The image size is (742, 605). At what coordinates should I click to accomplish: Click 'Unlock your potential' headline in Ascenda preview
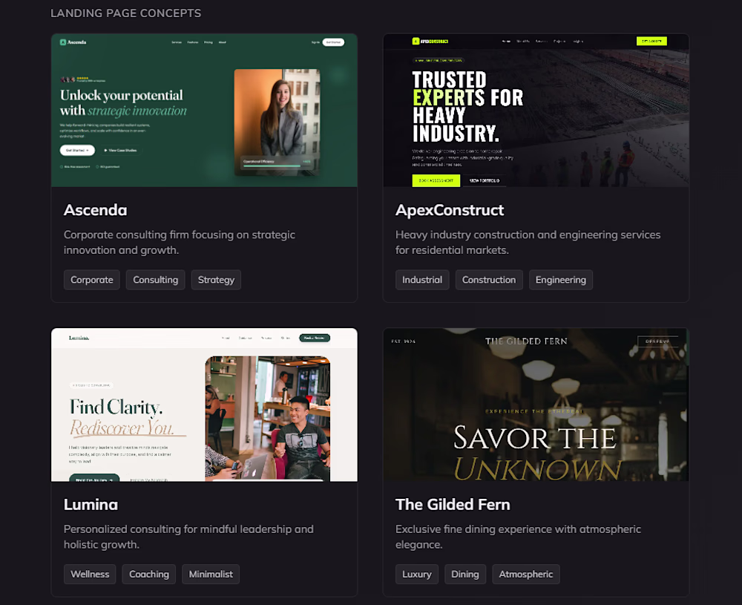pos(123,102)
